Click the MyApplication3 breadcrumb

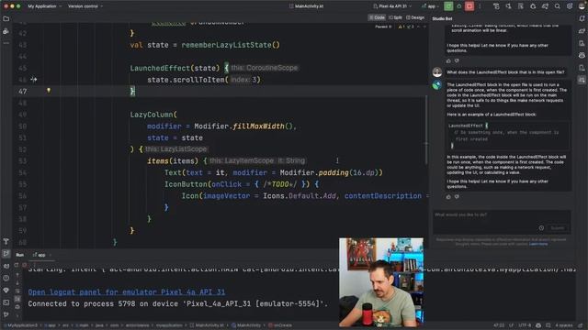click(x=21, y=325)
